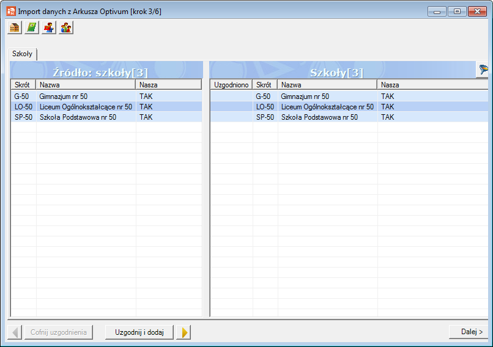This screenshot has width=493, height=347.
Task: Select SP-50 in the source table
Action: tap(24, 117)
